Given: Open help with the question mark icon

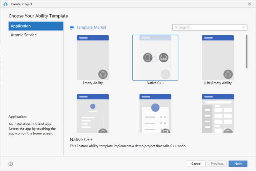Looking at the screenshot, I should tap(11, 164).
